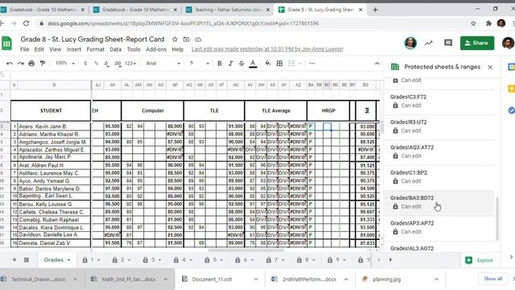
Task: Select protected range Grades!AP3:AP72
Action: [x=439, y=227]
